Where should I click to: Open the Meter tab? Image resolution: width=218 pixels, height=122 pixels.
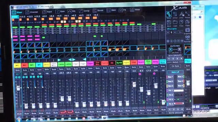pos(135,10)
